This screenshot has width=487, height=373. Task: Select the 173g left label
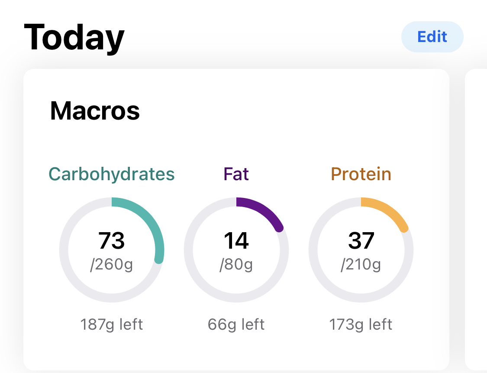tap(361, 324)
